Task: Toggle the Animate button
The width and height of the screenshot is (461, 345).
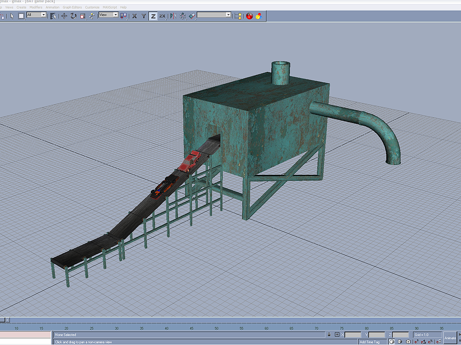Action: click(450, 338)
